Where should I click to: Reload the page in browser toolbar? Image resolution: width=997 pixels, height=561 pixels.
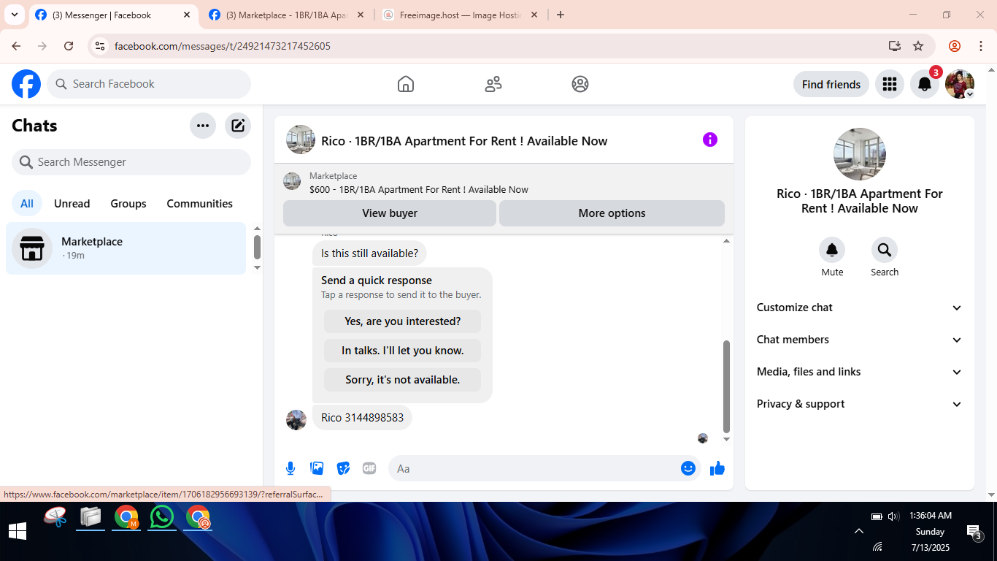(x=69, y=46)
